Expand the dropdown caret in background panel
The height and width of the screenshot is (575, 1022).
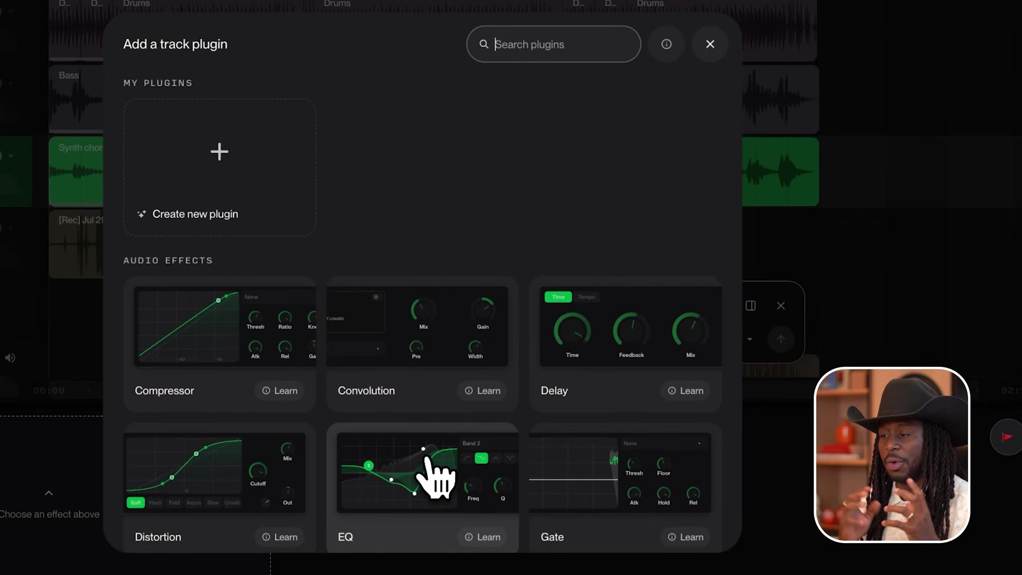tap(750, 339)
